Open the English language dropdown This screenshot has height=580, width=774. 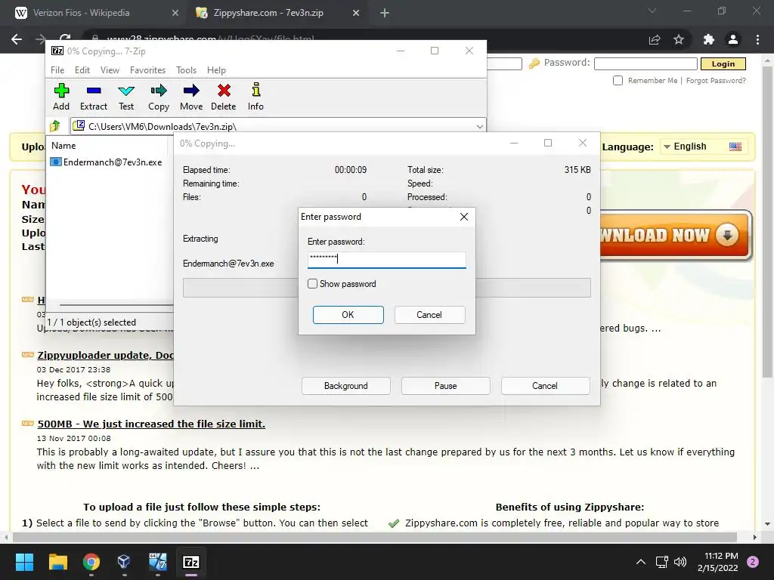pos(704,147)
